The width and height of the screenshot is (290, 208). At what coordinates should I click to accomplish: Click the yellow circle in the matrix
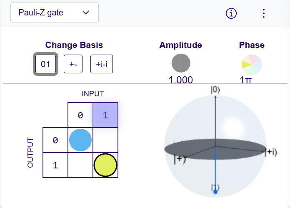click(x=105, y=165)
